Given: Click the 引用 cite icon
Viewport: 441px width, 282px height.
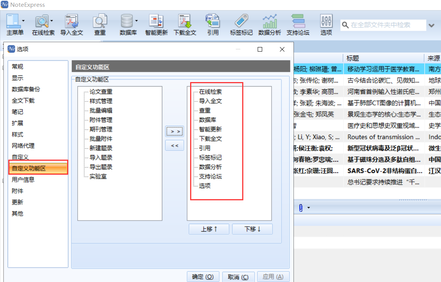Looking at the screenshot, I should tap(213, 21).
